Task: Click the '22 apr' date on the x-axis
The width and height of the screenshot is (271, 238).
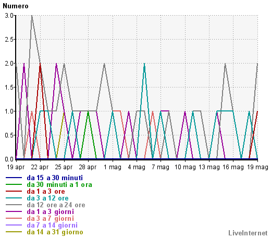Action: tap(40, 167)
